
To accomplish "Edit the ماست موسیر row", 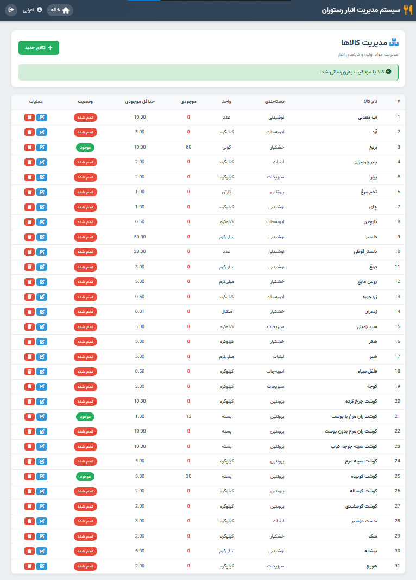I will click(42, 521).
